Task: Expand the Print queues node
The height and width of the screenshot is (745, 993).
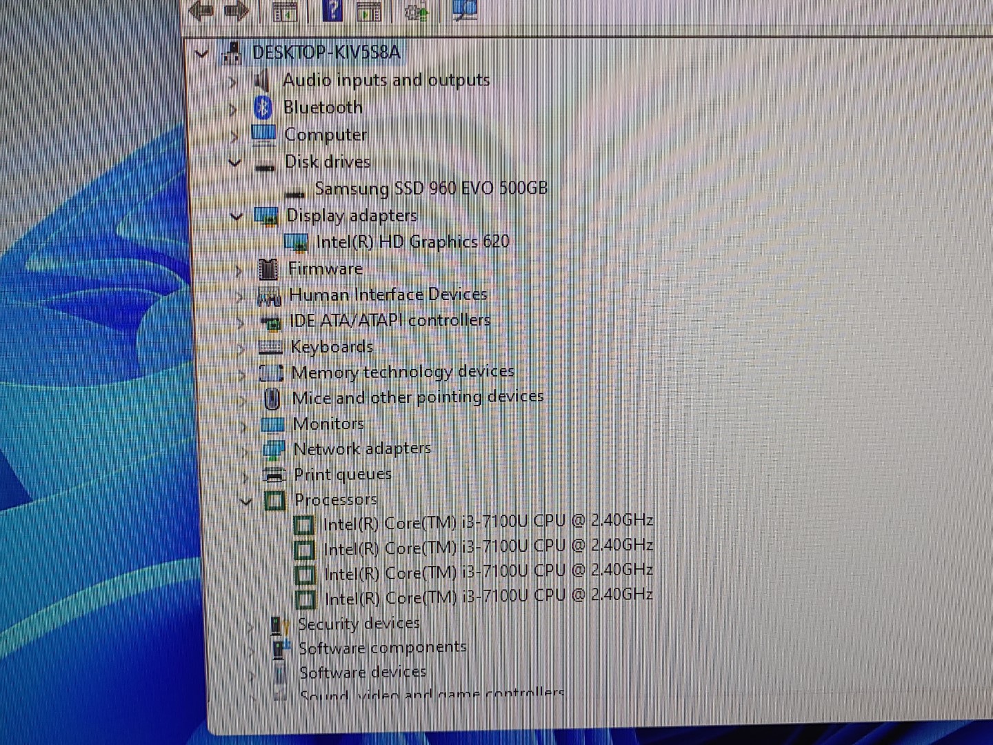Action: [x=245, y=476]
